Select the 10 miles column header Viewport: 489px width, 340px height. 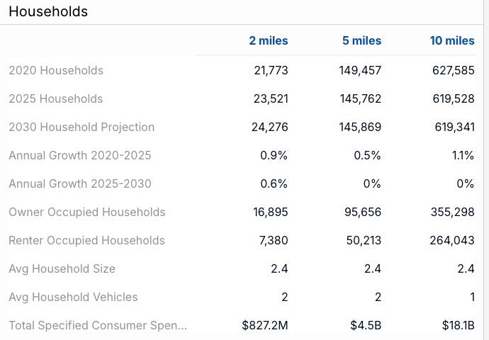point(452,40)
